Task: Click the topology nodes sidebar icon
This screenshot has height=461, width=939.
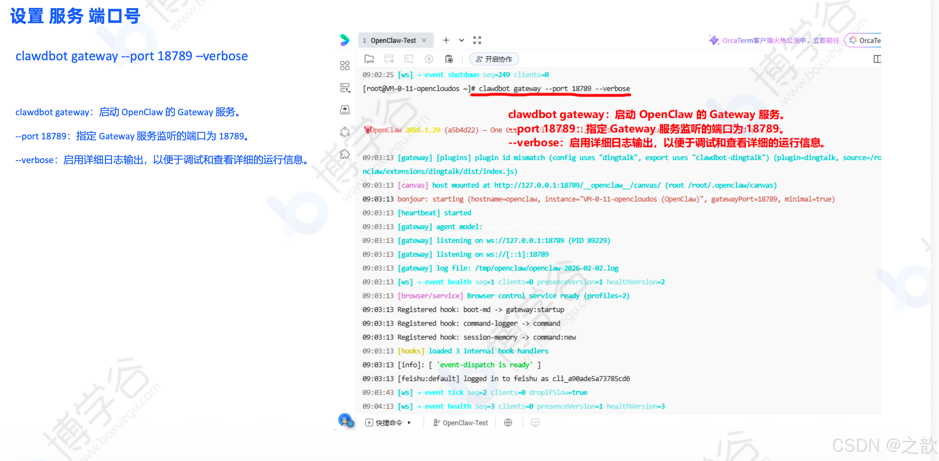Action: point(344,132)
